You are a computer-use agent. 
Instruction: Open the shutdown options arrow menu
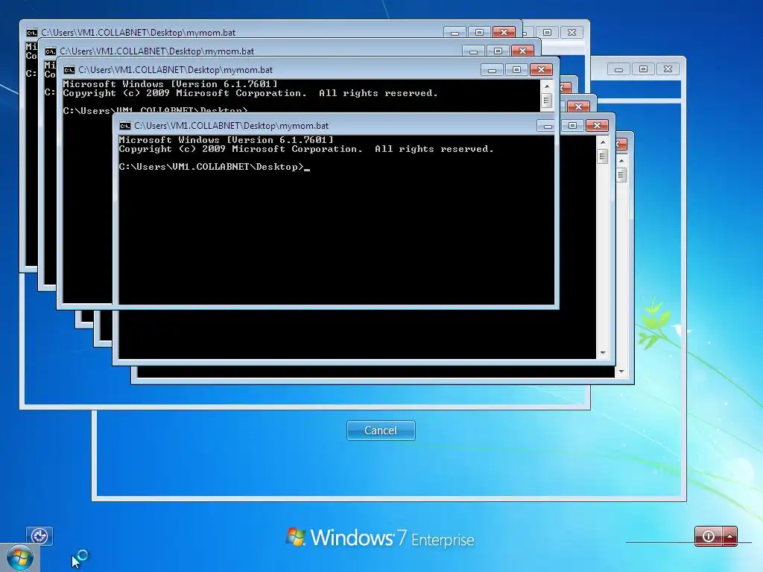click(730, 536)
